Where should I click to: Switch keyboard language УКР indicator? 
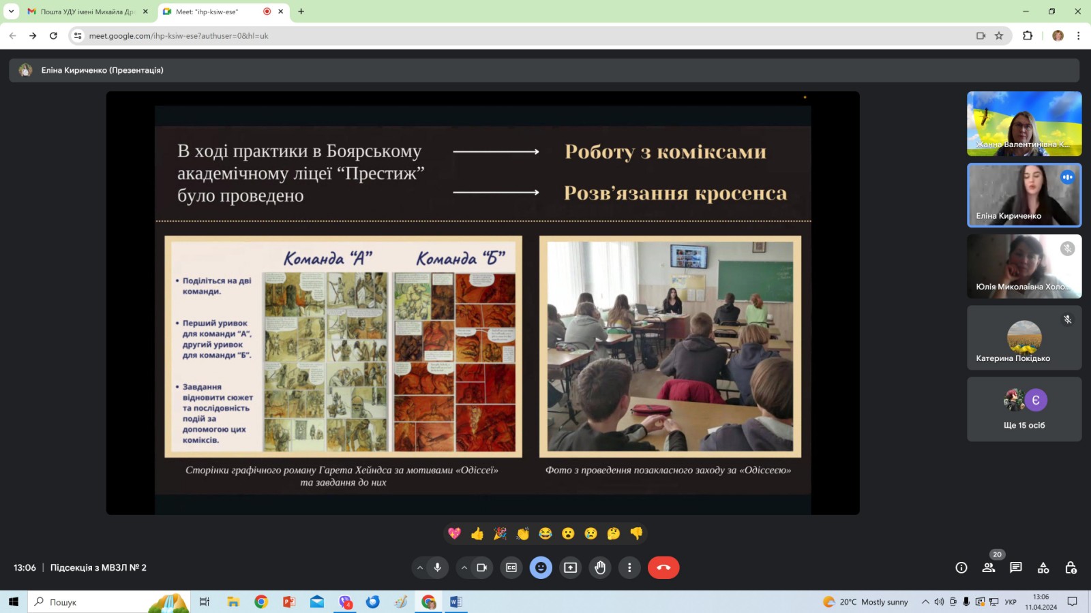click(x=1011, y=601)
